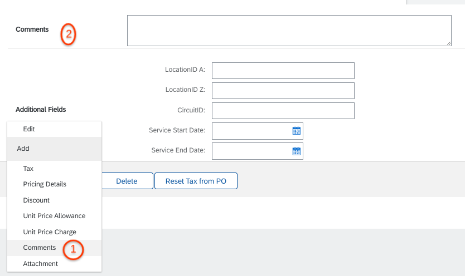
Task: Click the Add menu section header
Action: click(x=54, y=149)
